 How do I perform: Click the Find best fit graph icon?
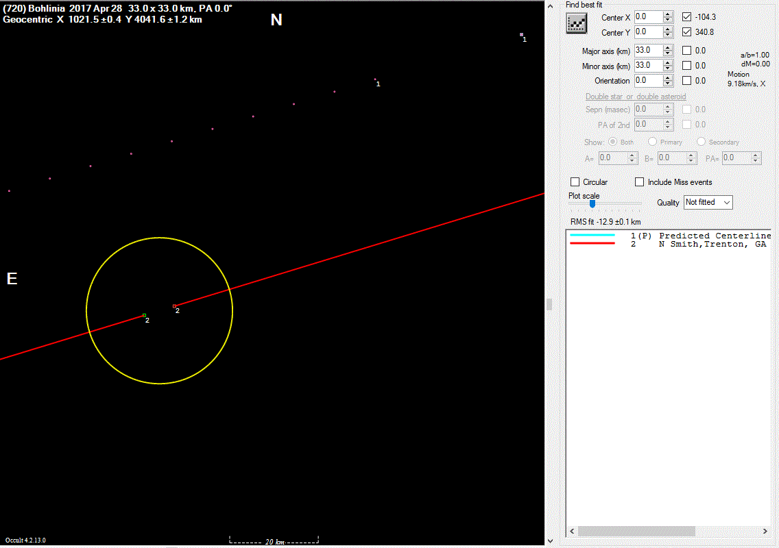click(576, 23)
